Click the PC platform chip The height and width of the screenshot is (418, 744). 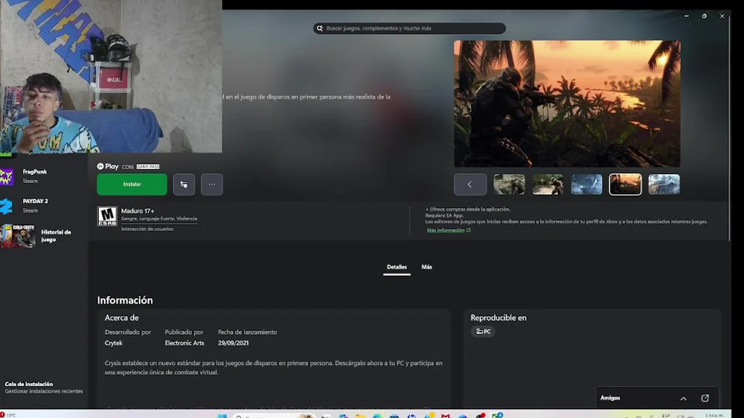(x=483, y=331)
